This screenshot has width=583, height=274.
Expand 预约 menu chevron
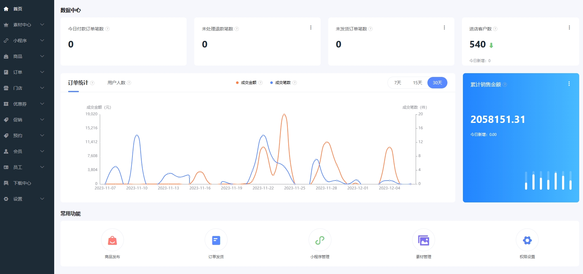[42, 136]
